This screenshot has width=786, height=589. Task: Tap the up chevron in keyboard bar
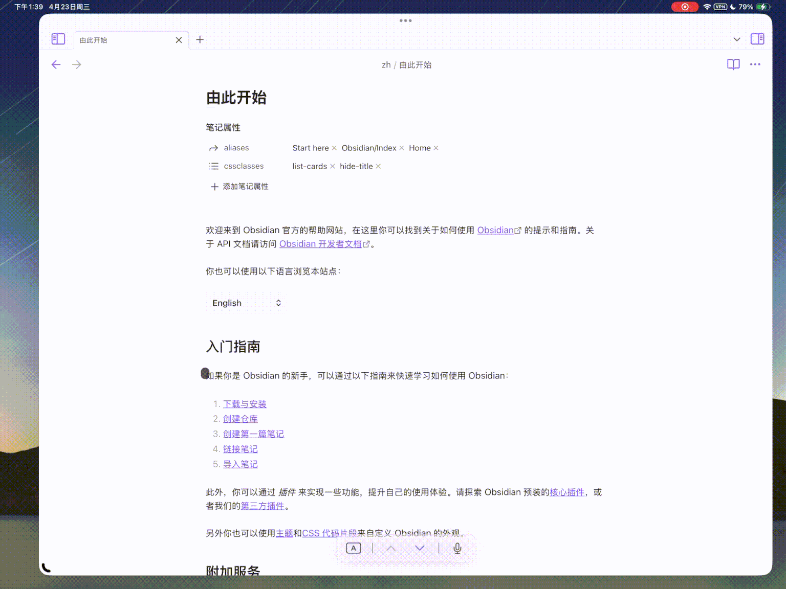coord(391,548)
